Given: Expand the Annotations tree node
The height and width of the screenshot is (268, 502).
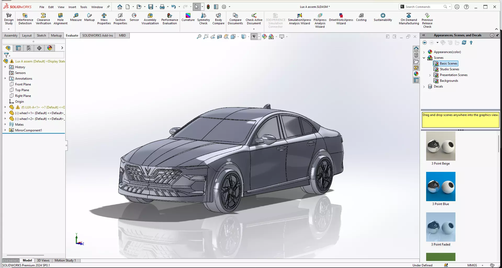Looking at the screenshot, I should point(5,78).
